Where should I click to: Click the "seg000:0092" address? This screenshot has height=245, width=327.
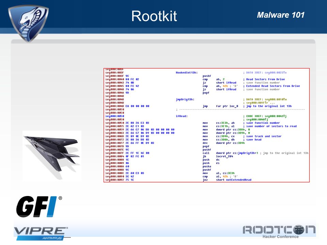tap(114, 180)
